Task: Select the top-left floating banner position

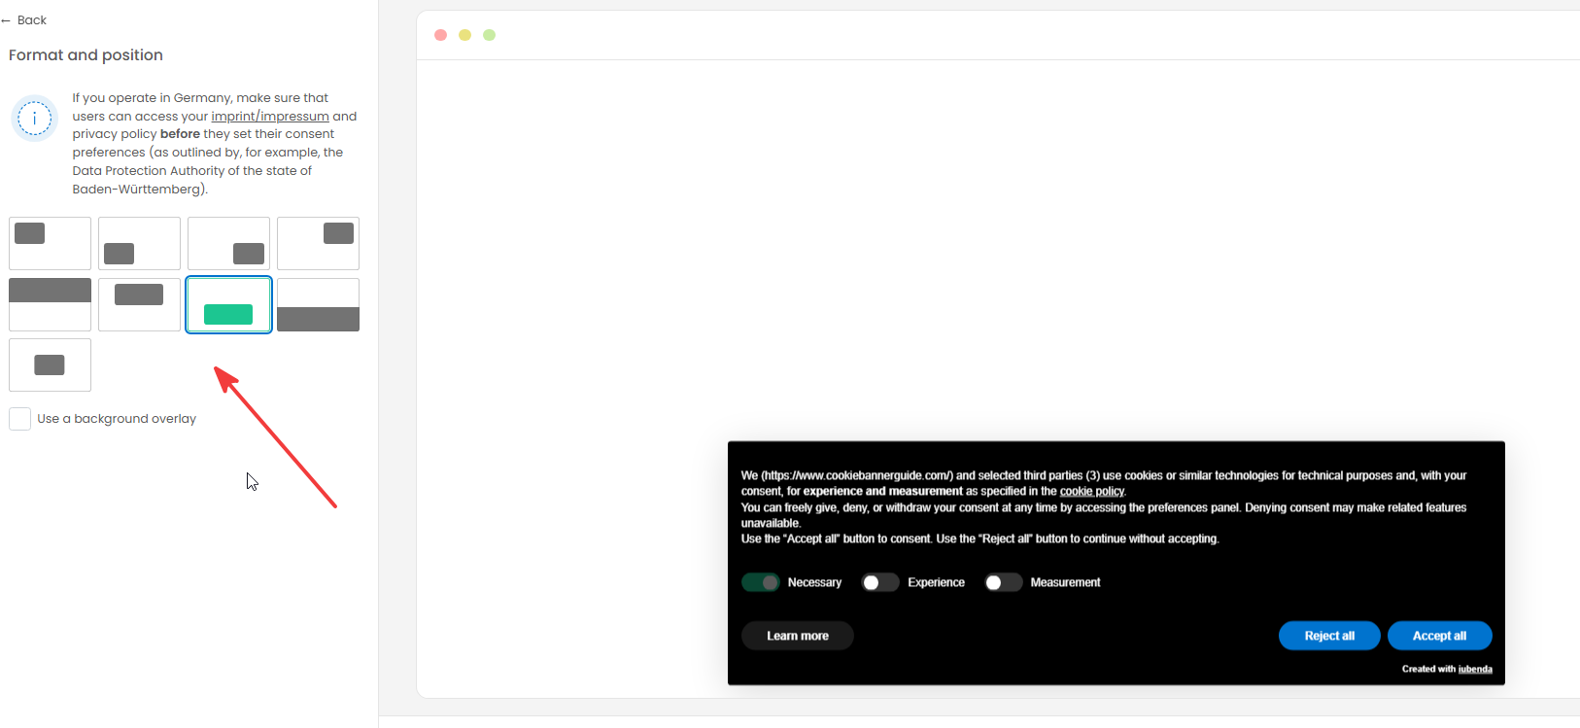Action: (x=50, y=243)
